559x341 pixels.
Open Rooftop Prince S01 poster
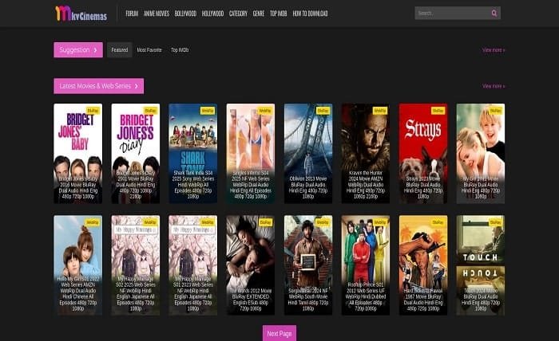pos(366,265)
